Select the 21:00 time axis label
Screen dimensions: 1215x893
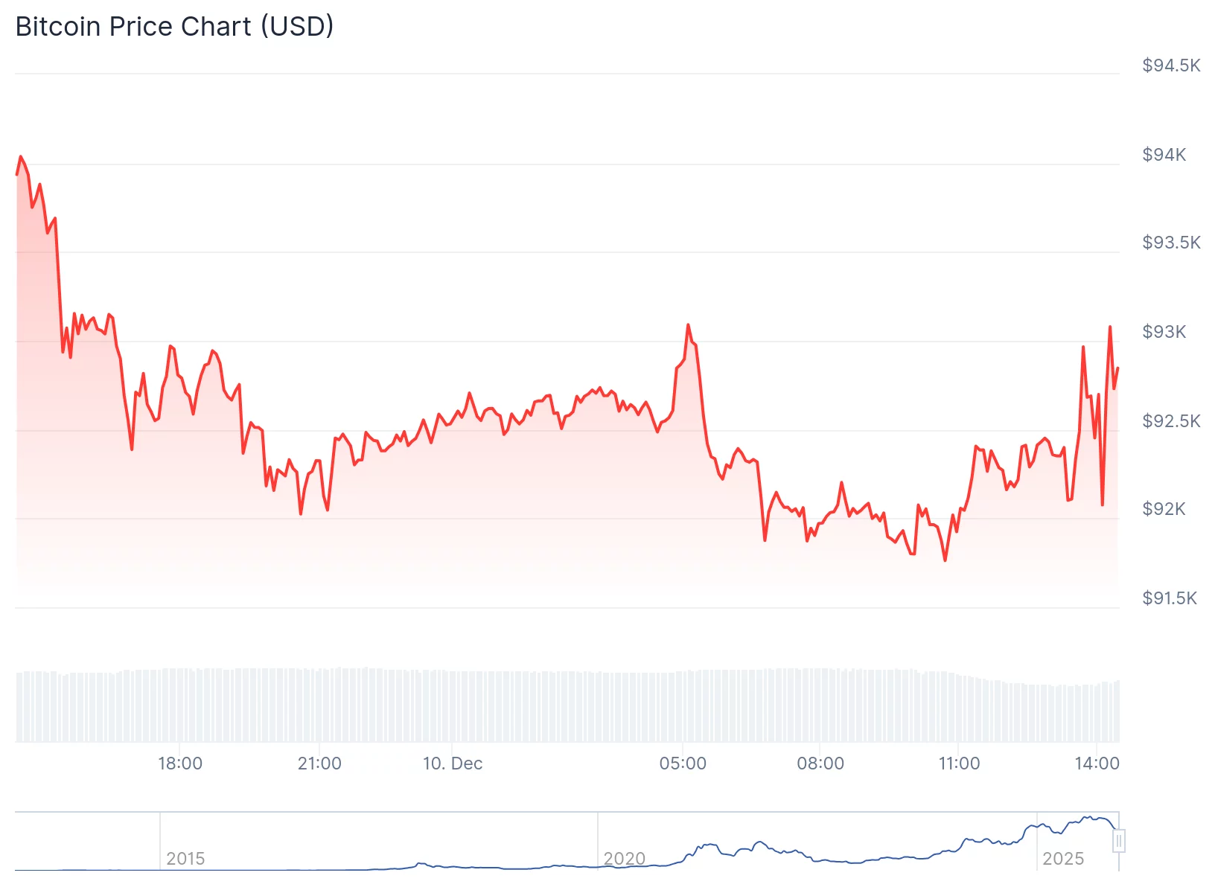pyautogui.click(x=319, y=764)
